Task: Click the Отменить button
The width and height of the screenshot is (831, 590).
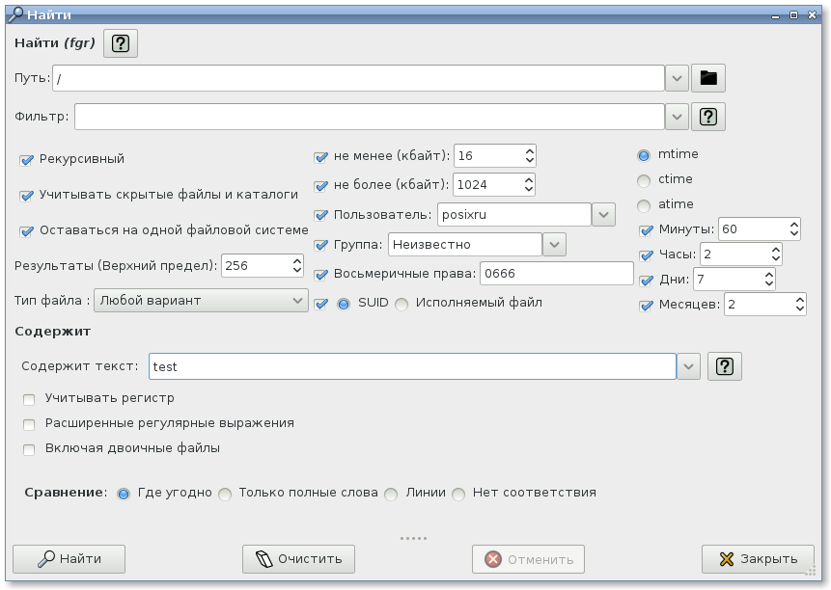Action: (528, 559)
